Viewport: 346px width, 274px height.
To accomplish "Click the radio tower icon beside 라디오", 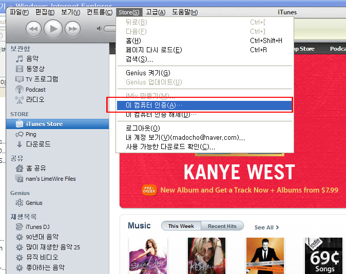I will 20,100.
